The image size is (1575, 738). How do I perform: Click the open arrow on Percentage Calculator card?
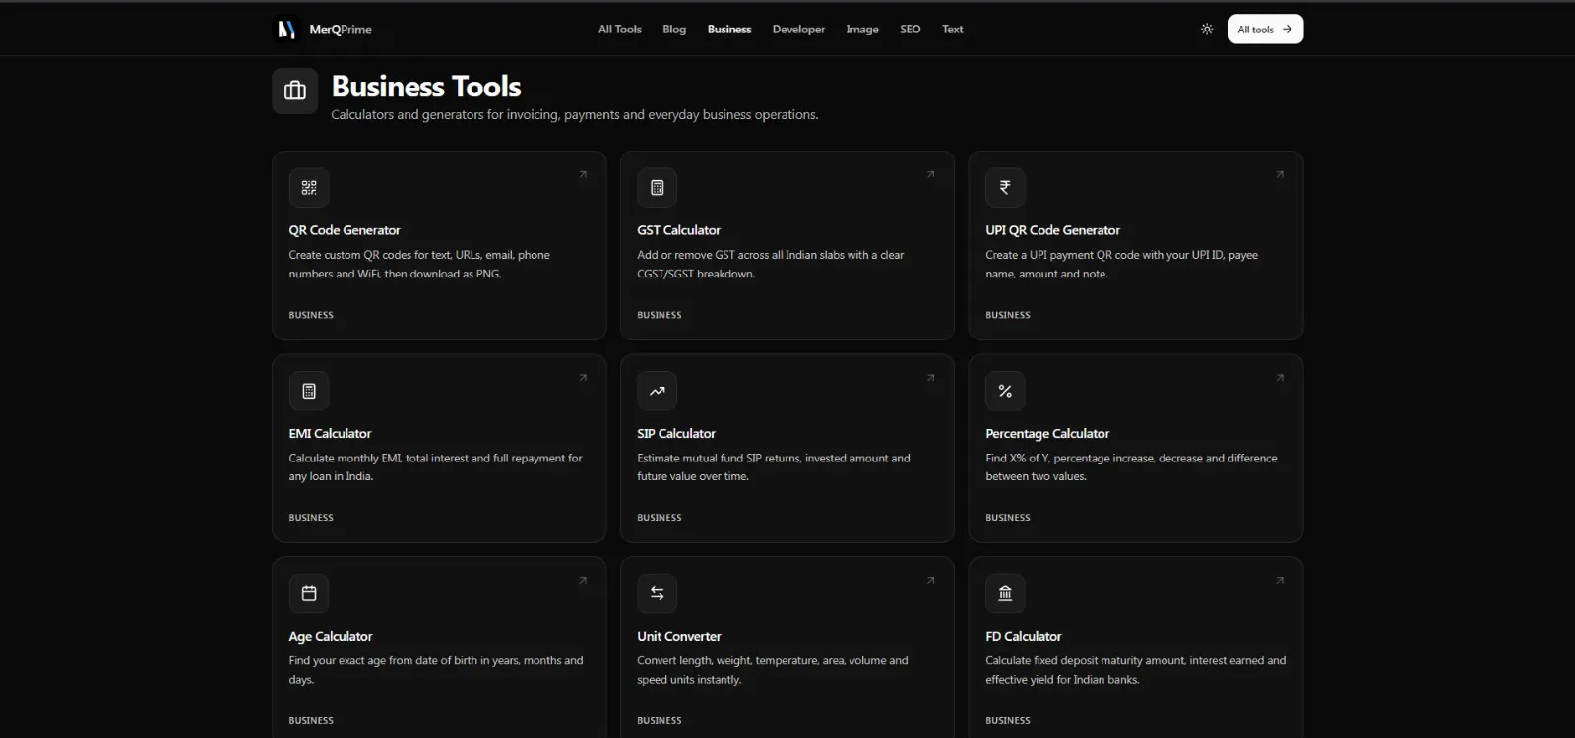coord(1280,377)
